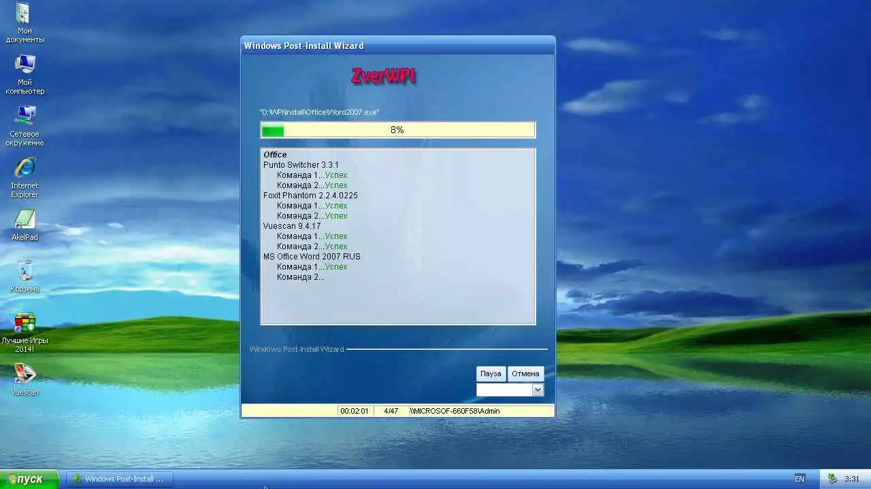Viewport: 871px width, 489px height.
Task: Launch Internet Explorer from desktop
Action: [24, 178]
